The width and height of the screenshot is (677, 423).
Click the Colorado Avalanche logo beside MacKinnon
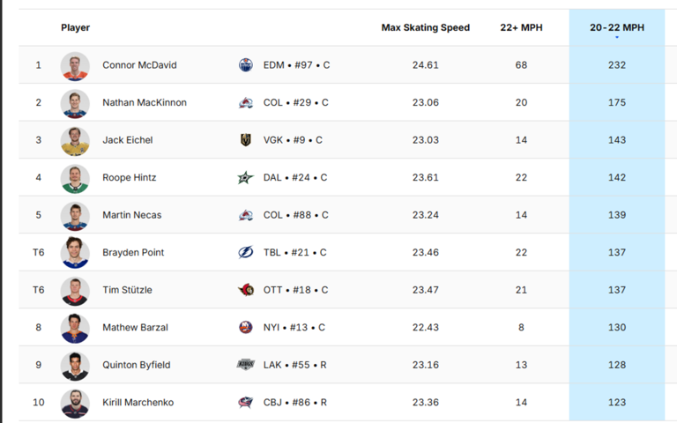coord(246,102)
